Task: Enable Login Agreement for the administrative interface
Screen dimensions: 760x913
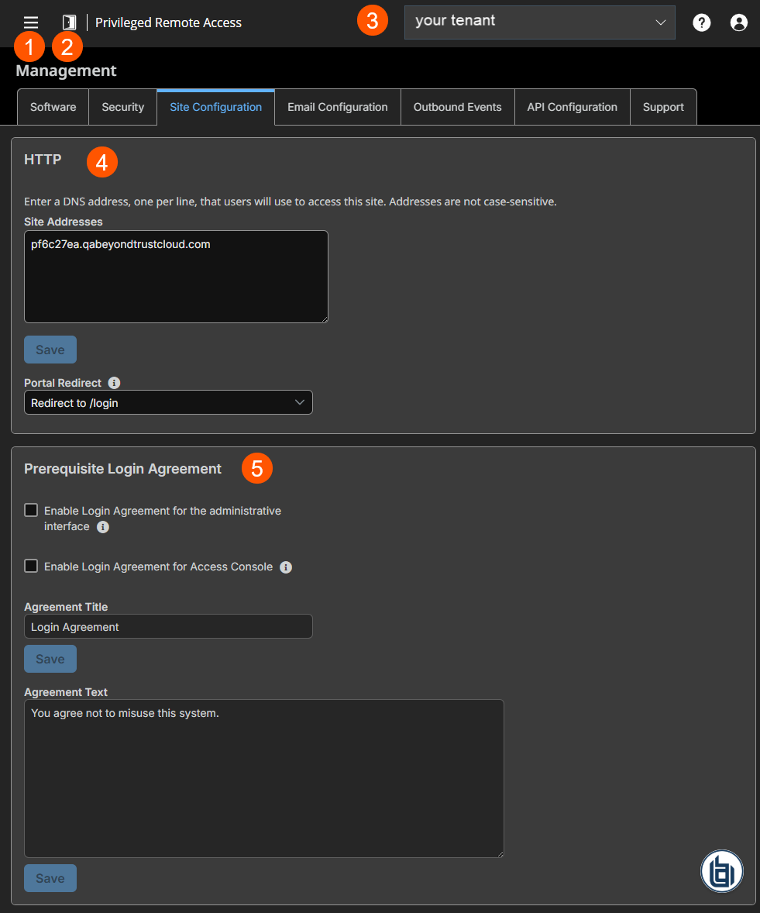Action: pos(31,510)
